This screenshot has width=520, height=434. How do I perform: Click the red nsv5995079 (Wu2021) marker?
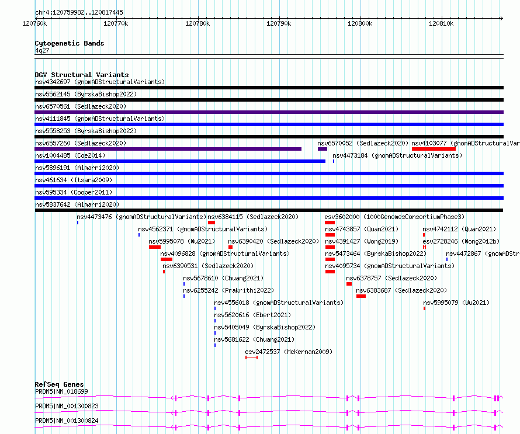point(425,308)
